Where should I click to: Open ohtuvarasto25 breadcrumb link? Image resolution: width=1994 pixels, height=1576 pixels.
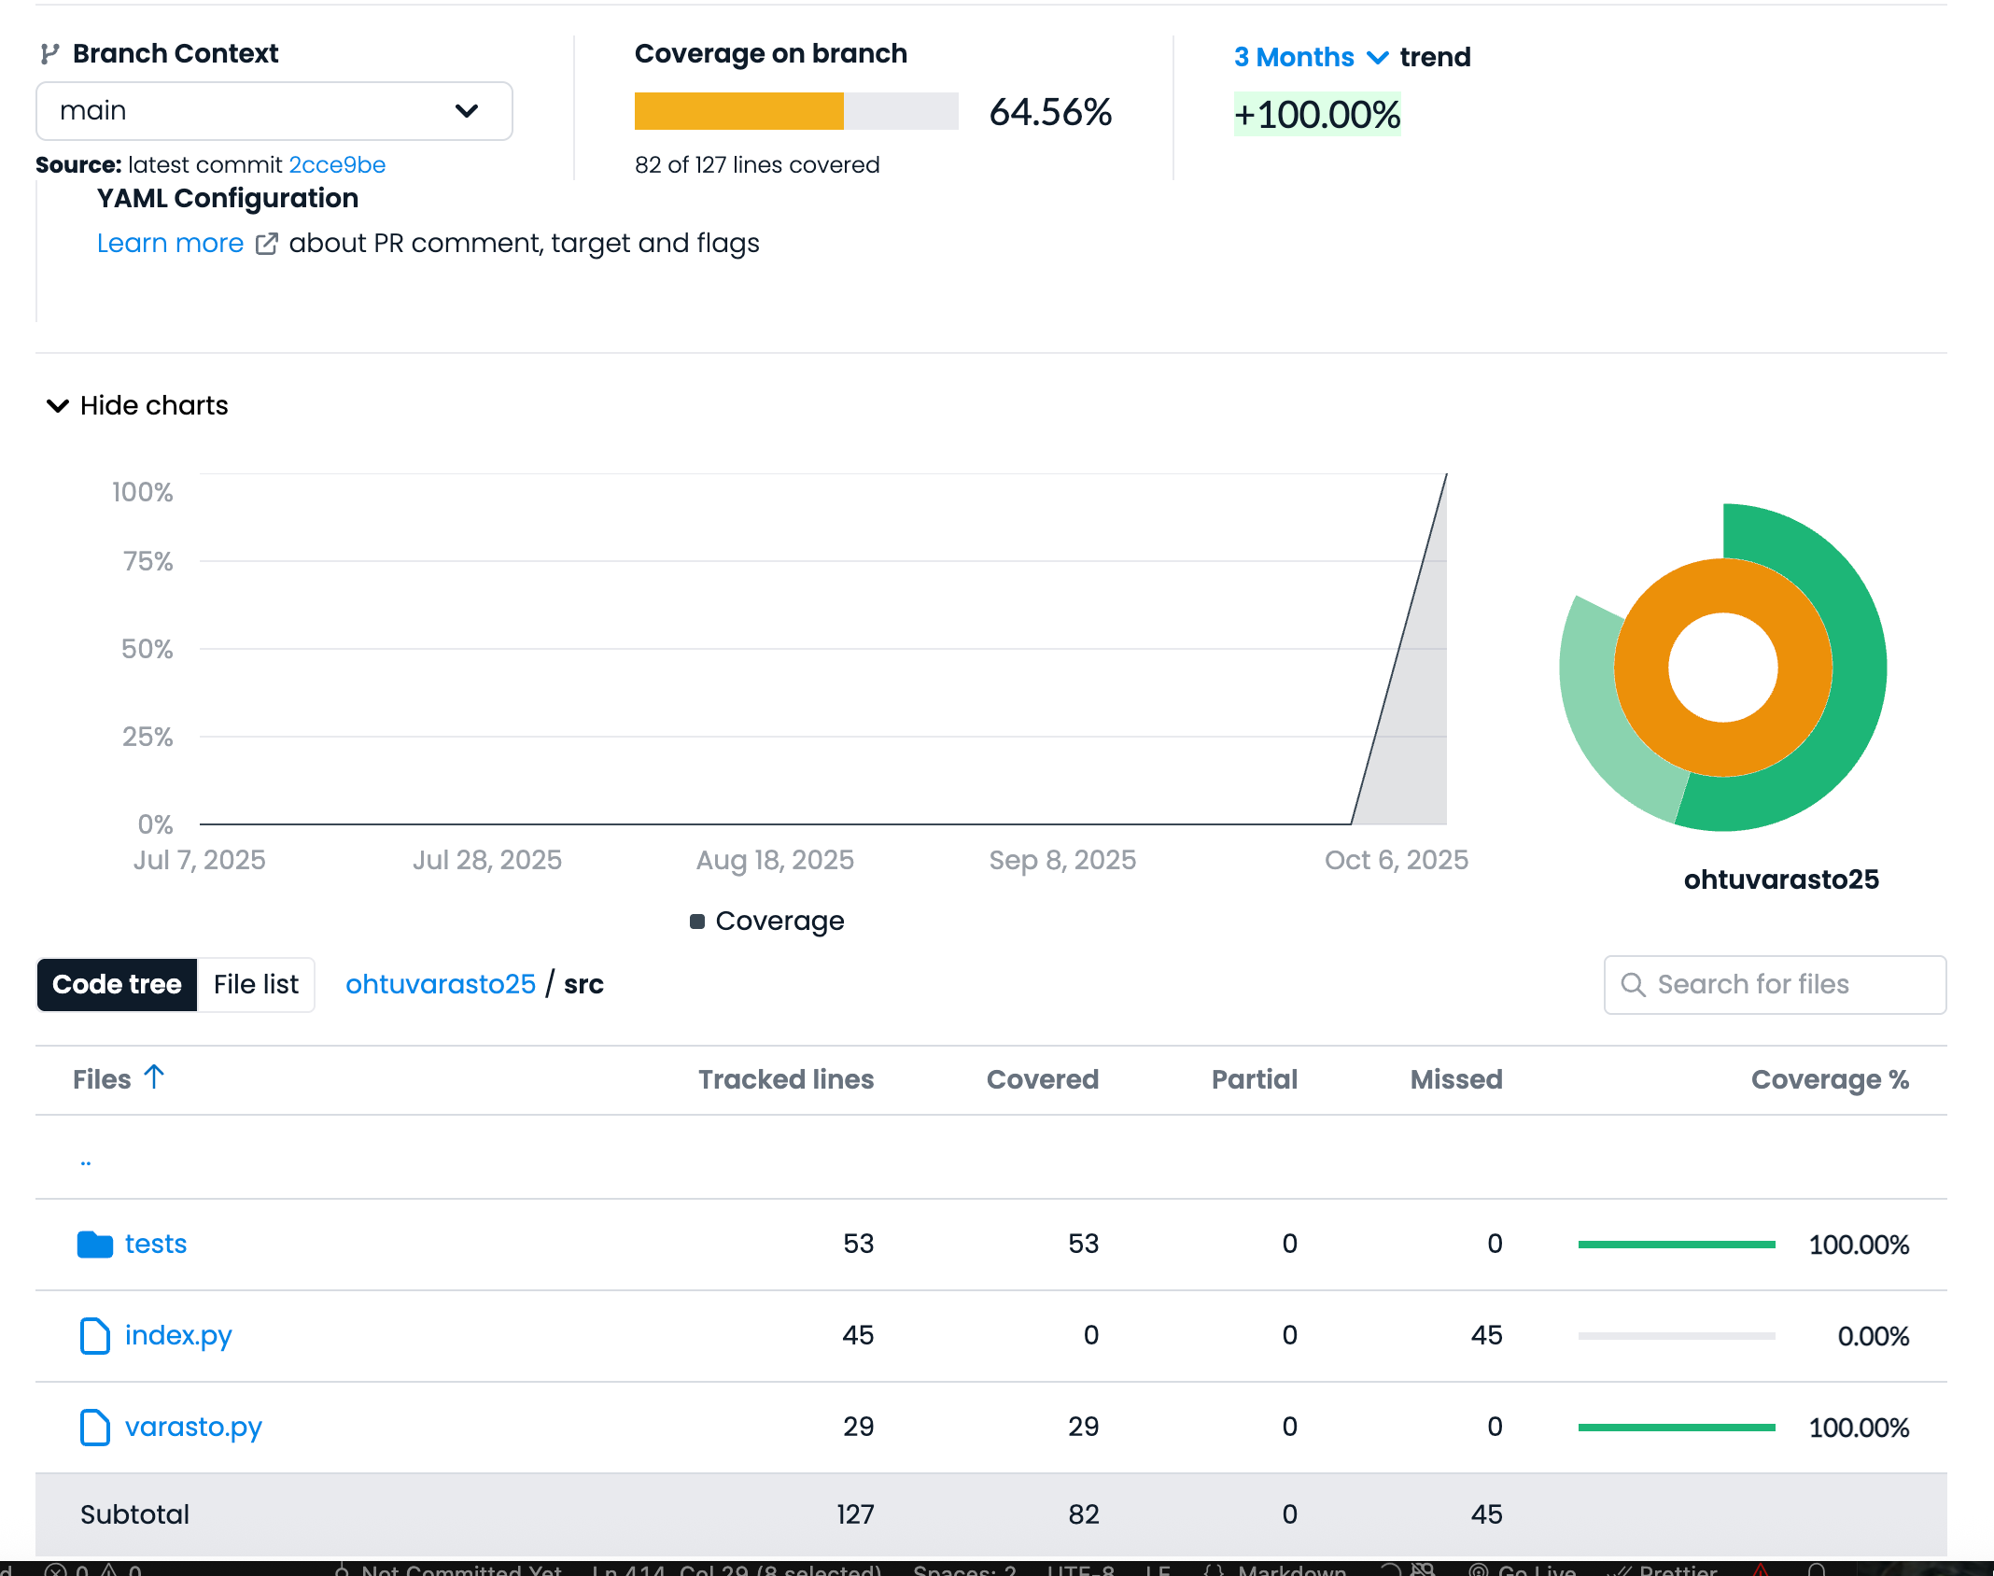[441, 985]
